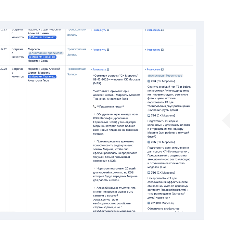This screenshot has width=230, height=241.
Task: Collapse the expanded task list column
Action: pos(153,69)
